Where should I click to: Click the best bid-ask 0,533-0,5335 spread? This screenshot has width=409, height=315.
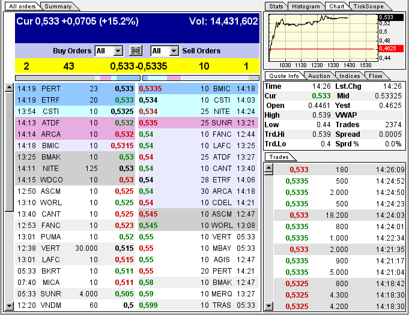(139, 66)
